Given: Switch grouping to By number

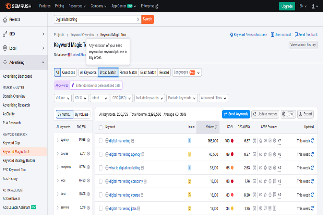Looking at the screenshot, I should click(64, 114).
